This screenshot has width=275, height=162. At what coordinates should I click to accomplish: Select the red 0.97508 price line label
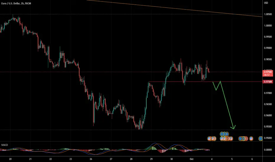(x=268, y=82)
